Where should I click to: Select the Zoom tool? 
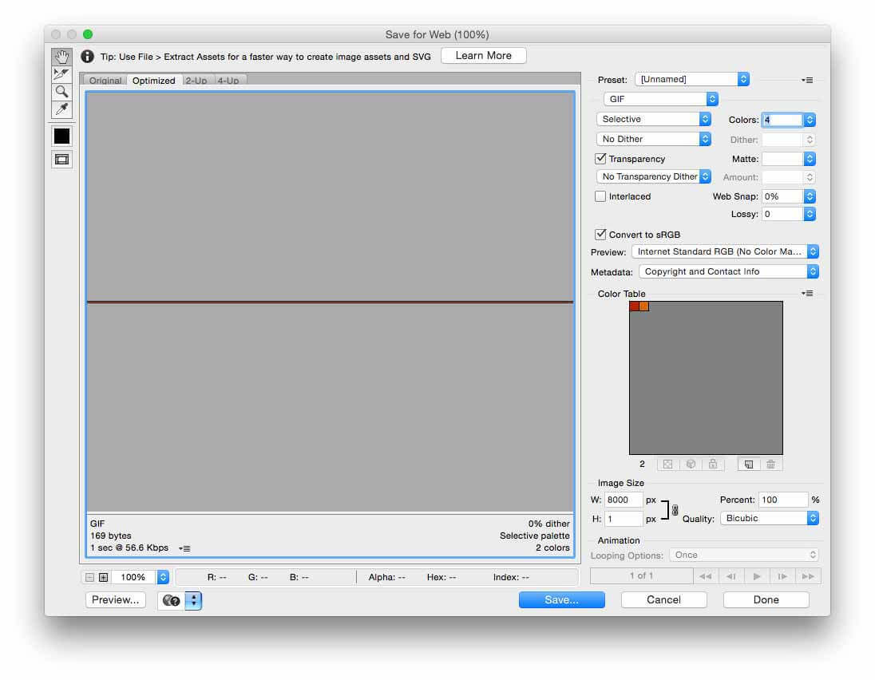(x=61, y=92)
